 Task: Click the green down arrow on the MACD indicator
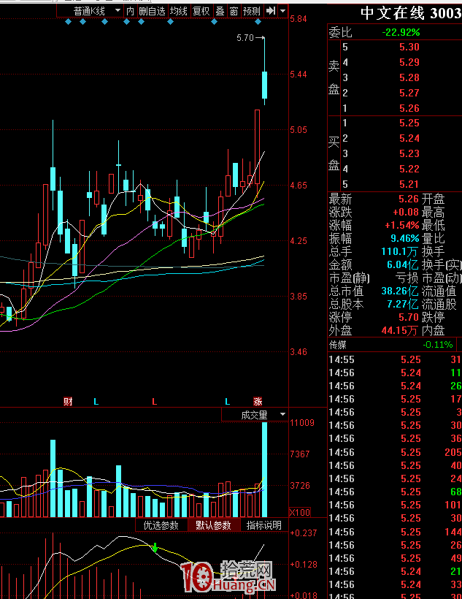click(155, 547)
